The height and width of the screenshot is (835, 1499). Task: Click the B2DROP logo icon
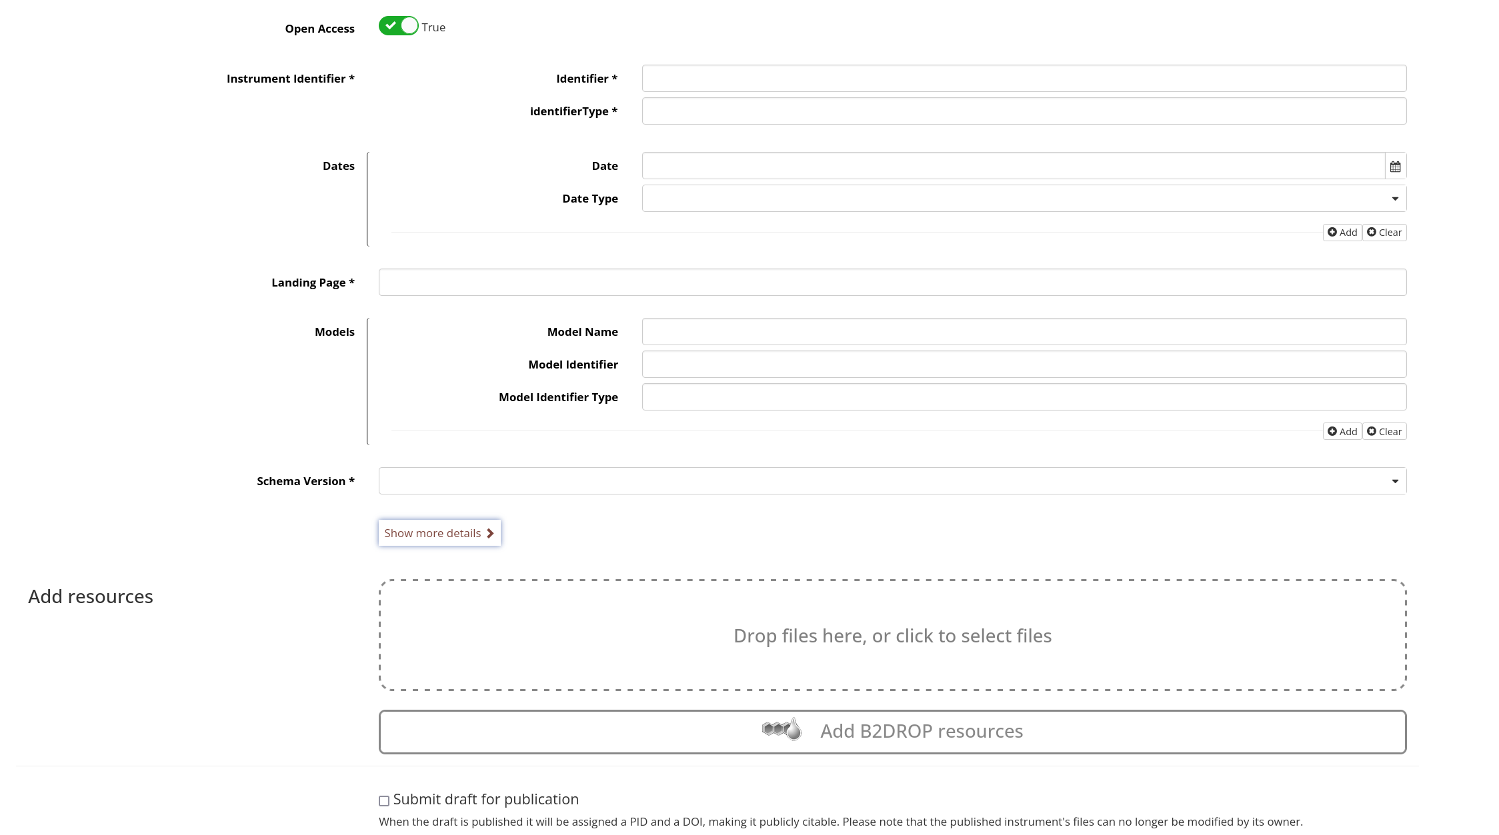(782, 730)
